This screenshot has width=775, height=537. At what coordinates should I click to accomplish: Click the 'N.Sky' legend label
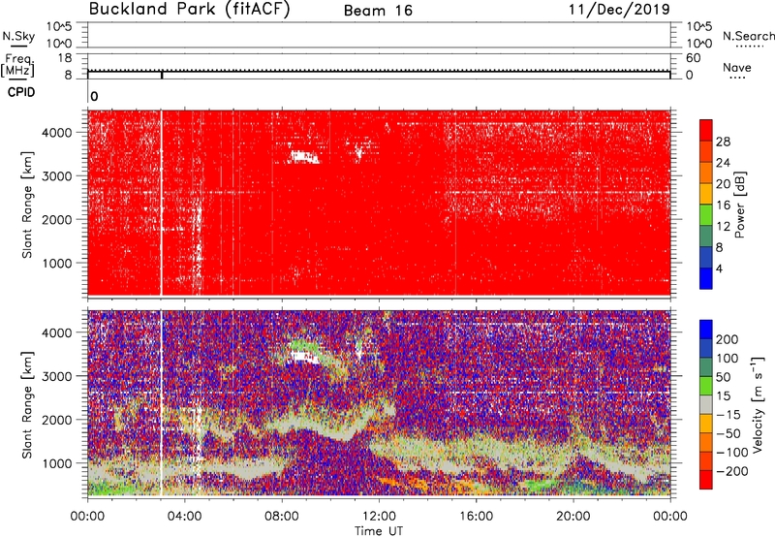18,36
